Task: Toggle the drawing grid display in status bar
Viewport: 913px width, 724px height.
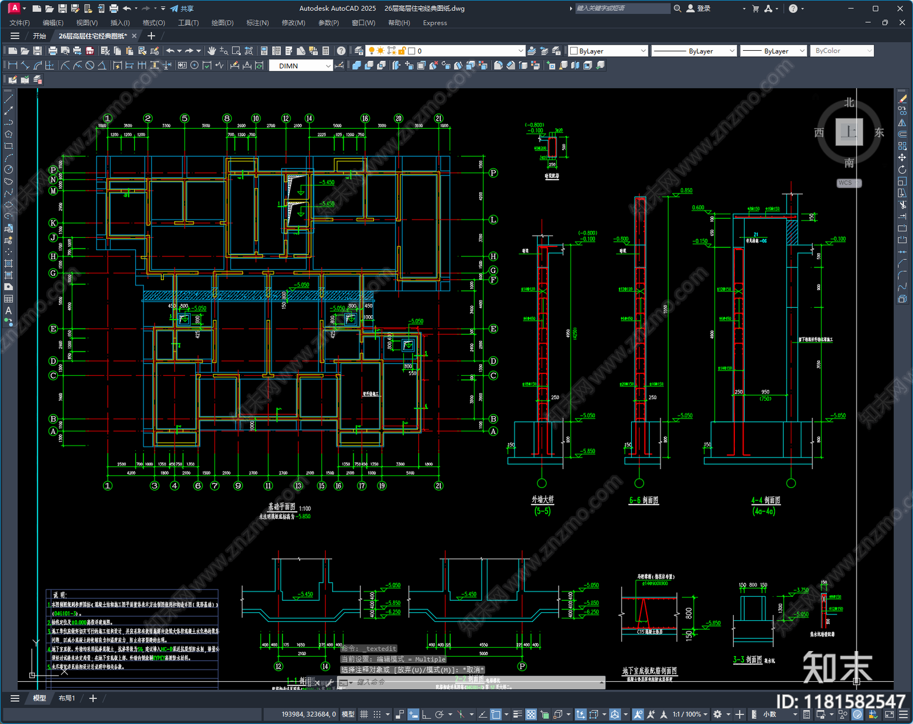Action: click(363, 714)
